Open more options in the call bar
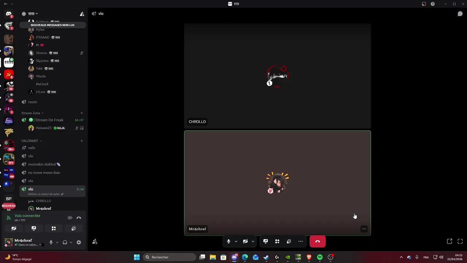This screenshot has height=263, width=467. click(301, 241)
